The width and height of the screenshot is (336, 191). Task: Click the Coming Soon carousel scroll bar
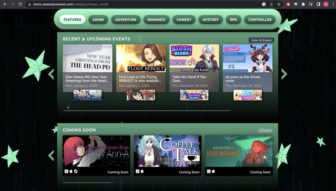(87, 183)
